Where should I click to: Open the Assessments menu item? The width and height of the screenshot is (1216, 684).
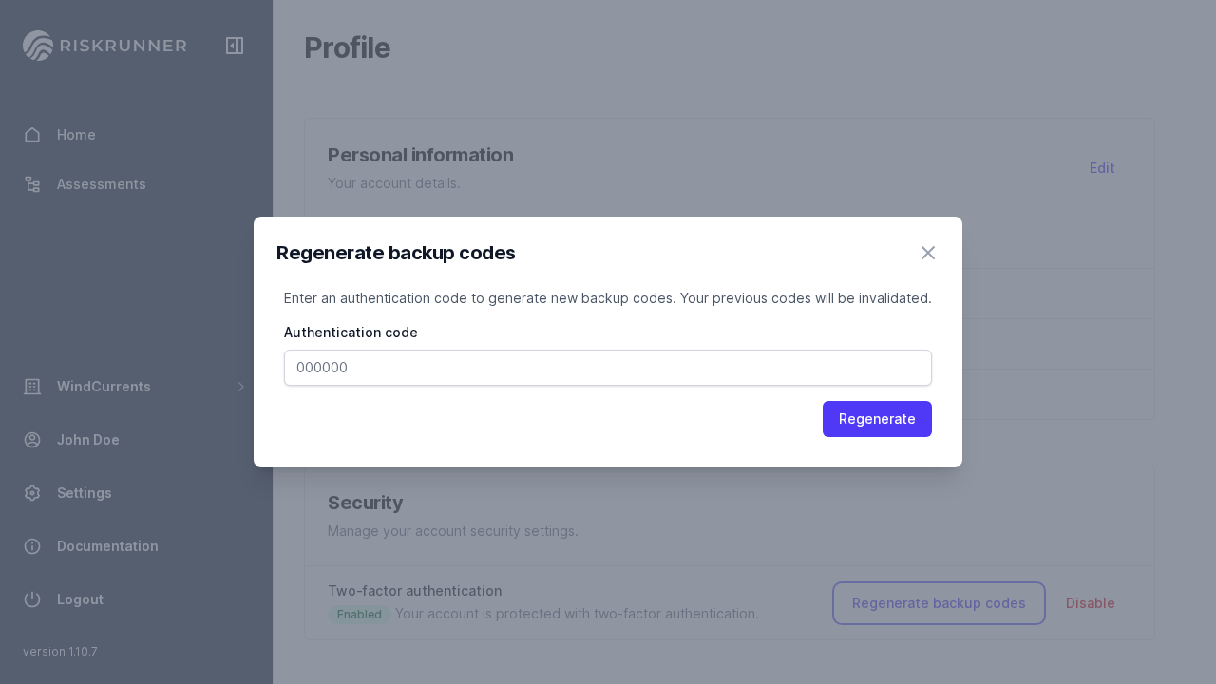102,184
